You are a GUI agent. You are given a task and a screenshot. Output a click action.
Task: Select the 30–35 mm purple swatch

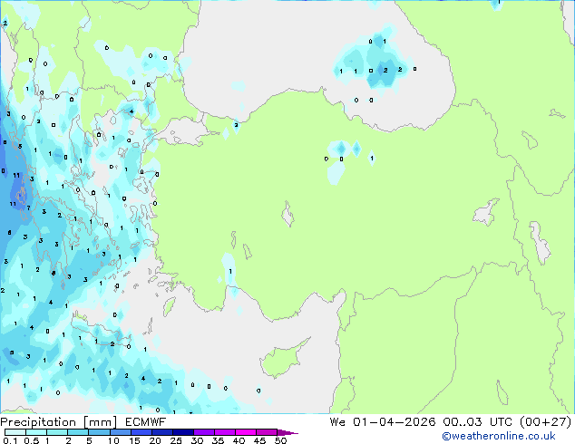point(204,432)
